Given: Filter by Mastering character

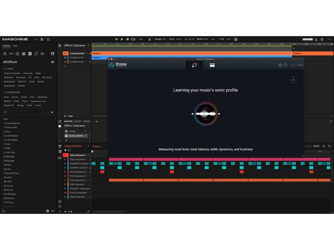Looking at the screenshot, I should (x=42, y=97).
